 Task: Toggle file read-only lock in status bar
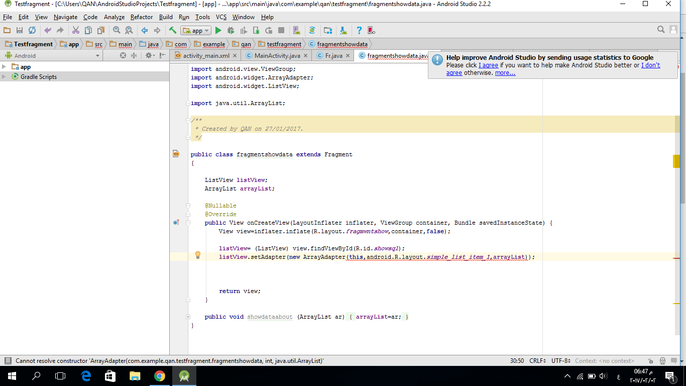pos(651,361)
